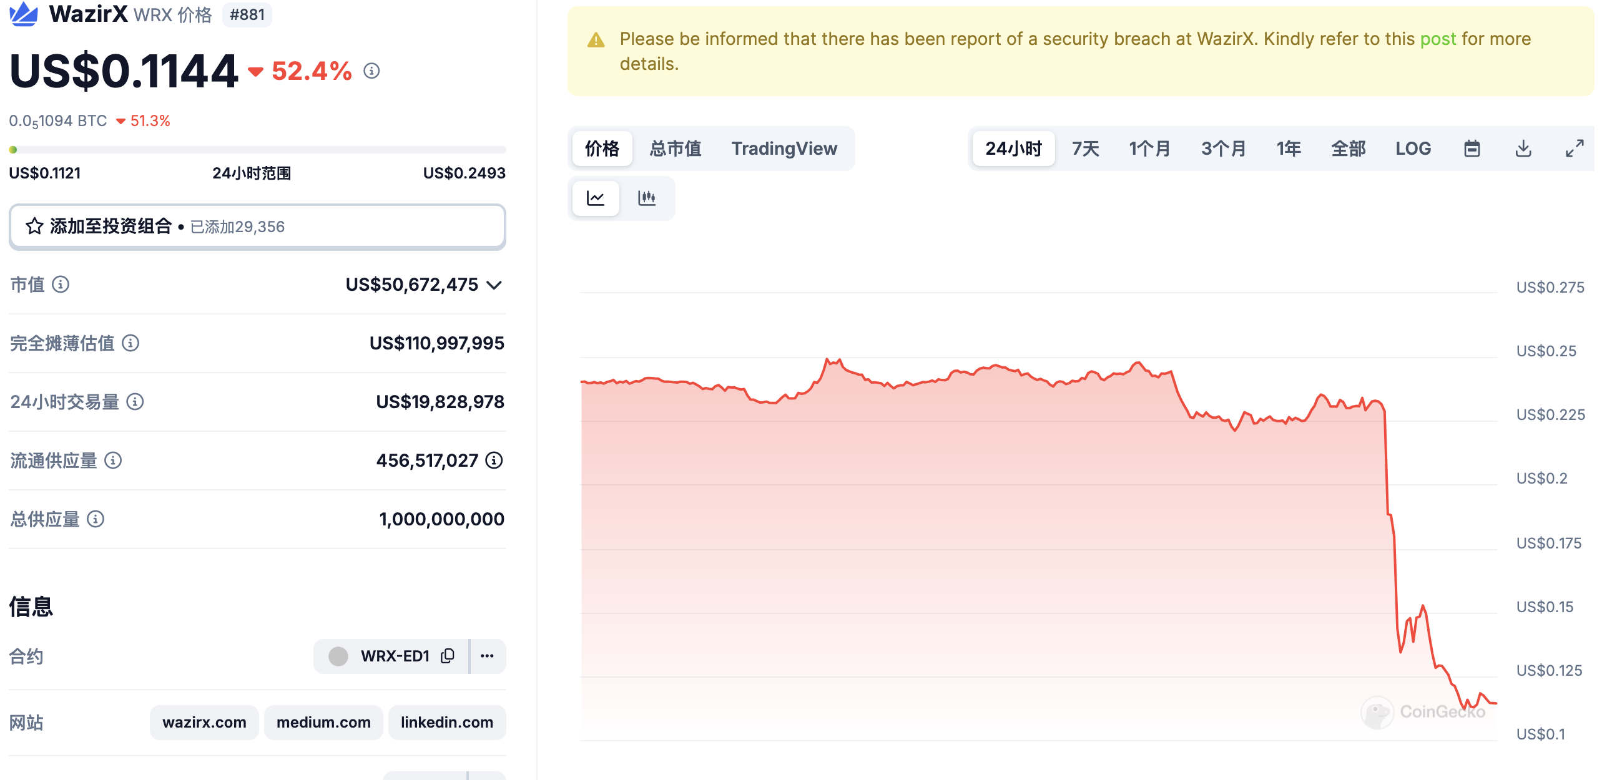The width and height of the screenshot is (1612, 780).
Task: Toggle LOG scale on chart
Action: [x=1413, y=149]
